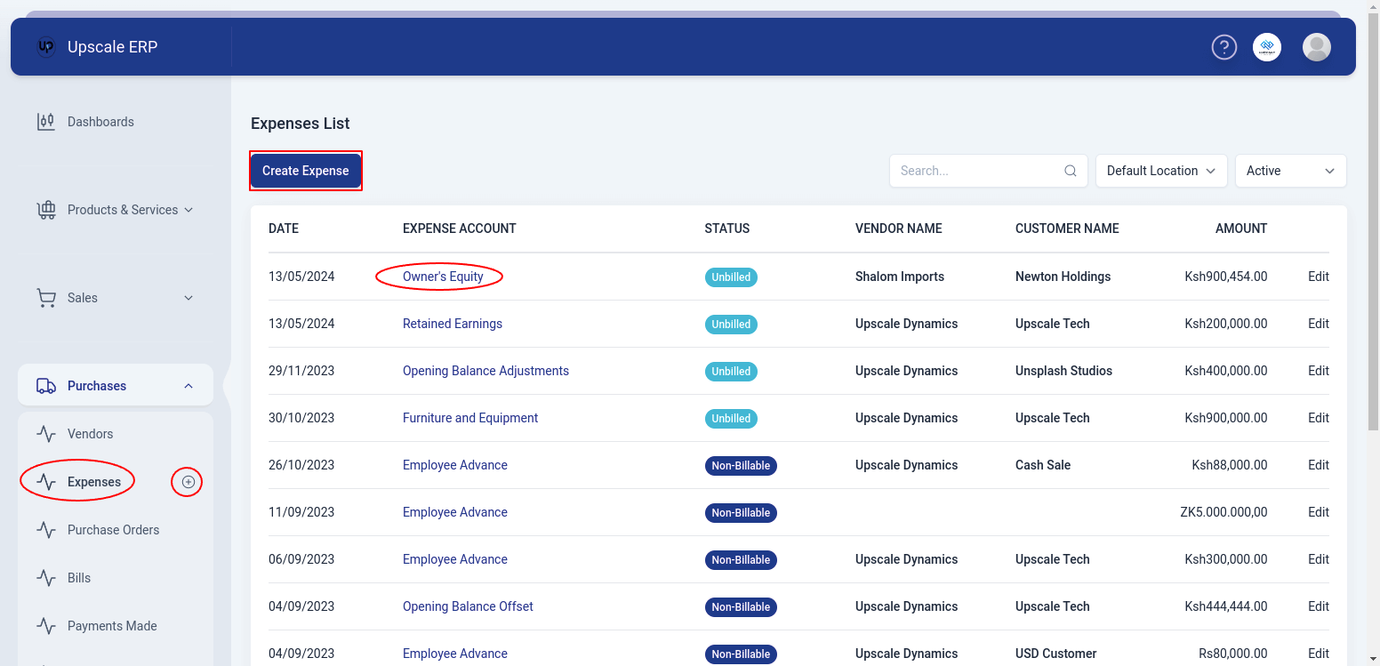Click the Payments Made icon

pos(46,625)
